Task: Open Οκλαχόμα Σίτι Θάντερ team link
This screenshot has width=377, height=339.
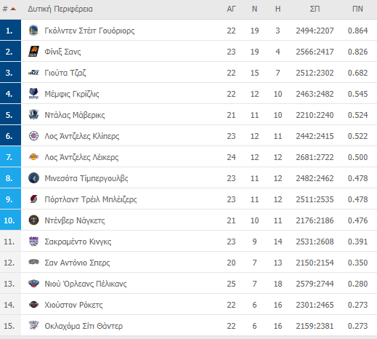Action: [84, 326]
